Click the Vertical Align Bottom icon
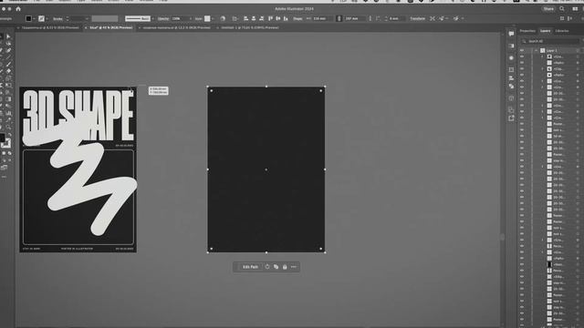 [x=286, y=18]
